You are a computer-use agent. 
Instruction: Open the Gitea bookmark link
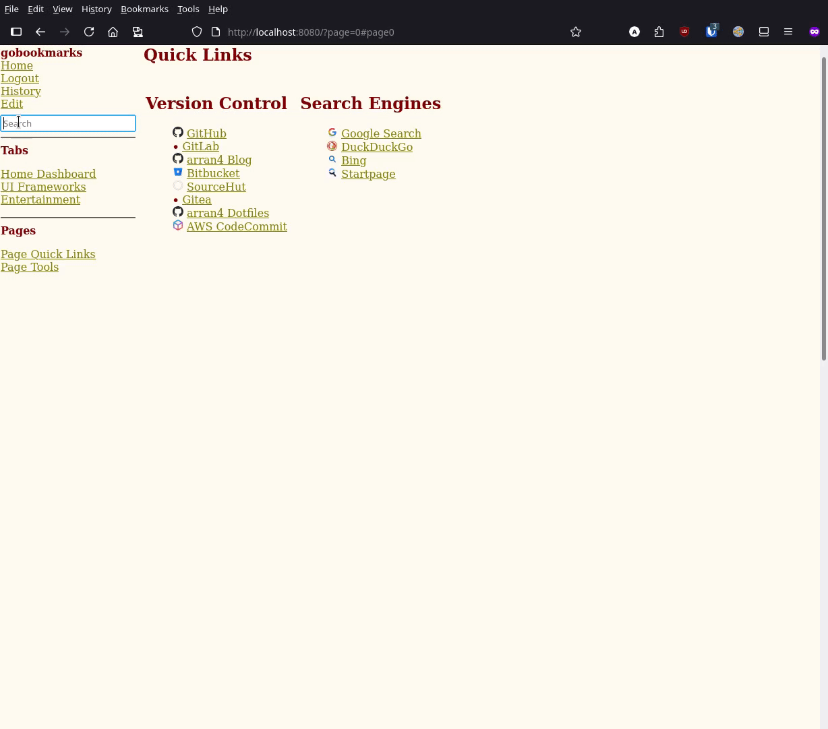(x=197, y=199)
